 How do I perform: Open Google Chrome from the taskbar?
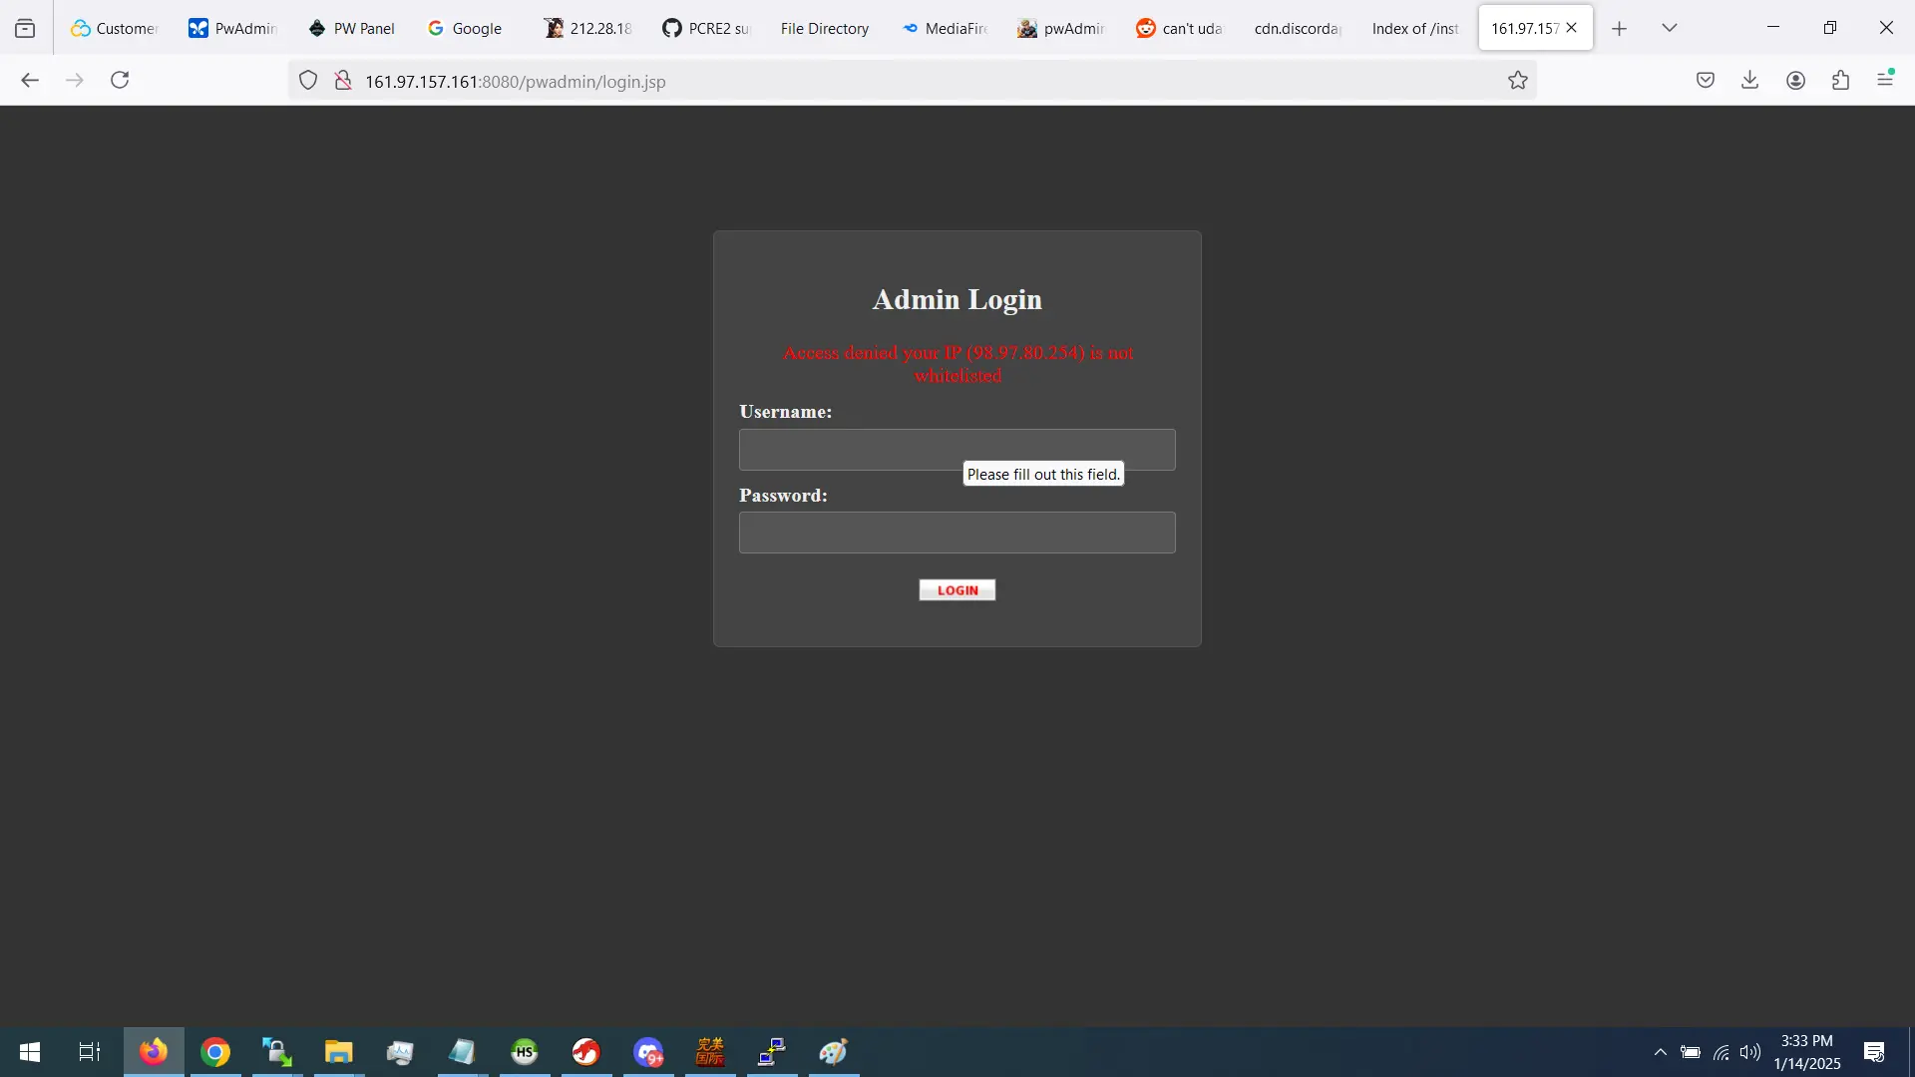tap(215, 1052)
